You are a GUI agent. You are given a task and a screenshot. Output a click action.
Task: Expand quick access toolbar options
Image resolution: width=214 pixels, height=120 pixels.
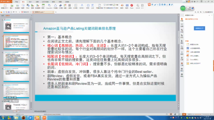(19, 12)
